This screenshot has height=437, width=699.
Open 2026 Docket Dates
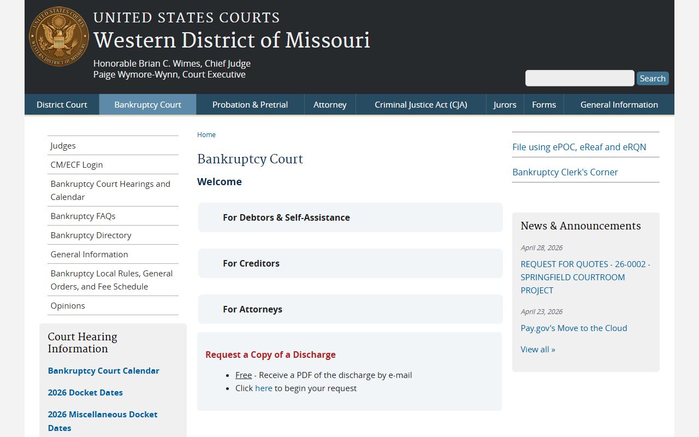85,392
